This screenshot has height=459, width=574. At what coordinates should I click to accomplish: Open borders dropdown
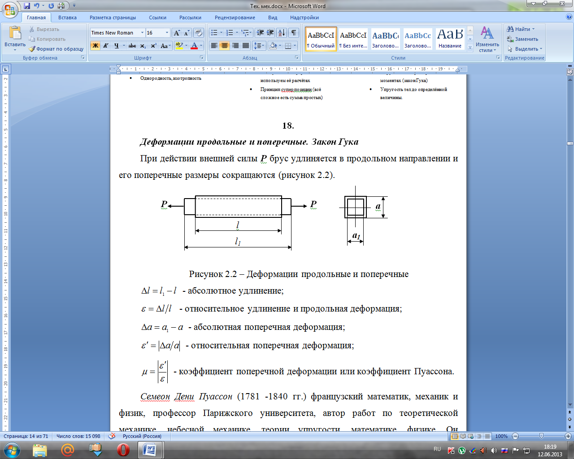pos(294,46)
